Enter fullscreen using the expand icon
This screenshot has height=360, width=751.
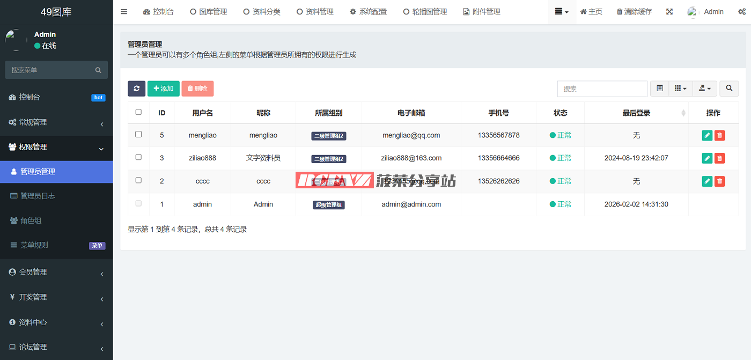[669, 12]
